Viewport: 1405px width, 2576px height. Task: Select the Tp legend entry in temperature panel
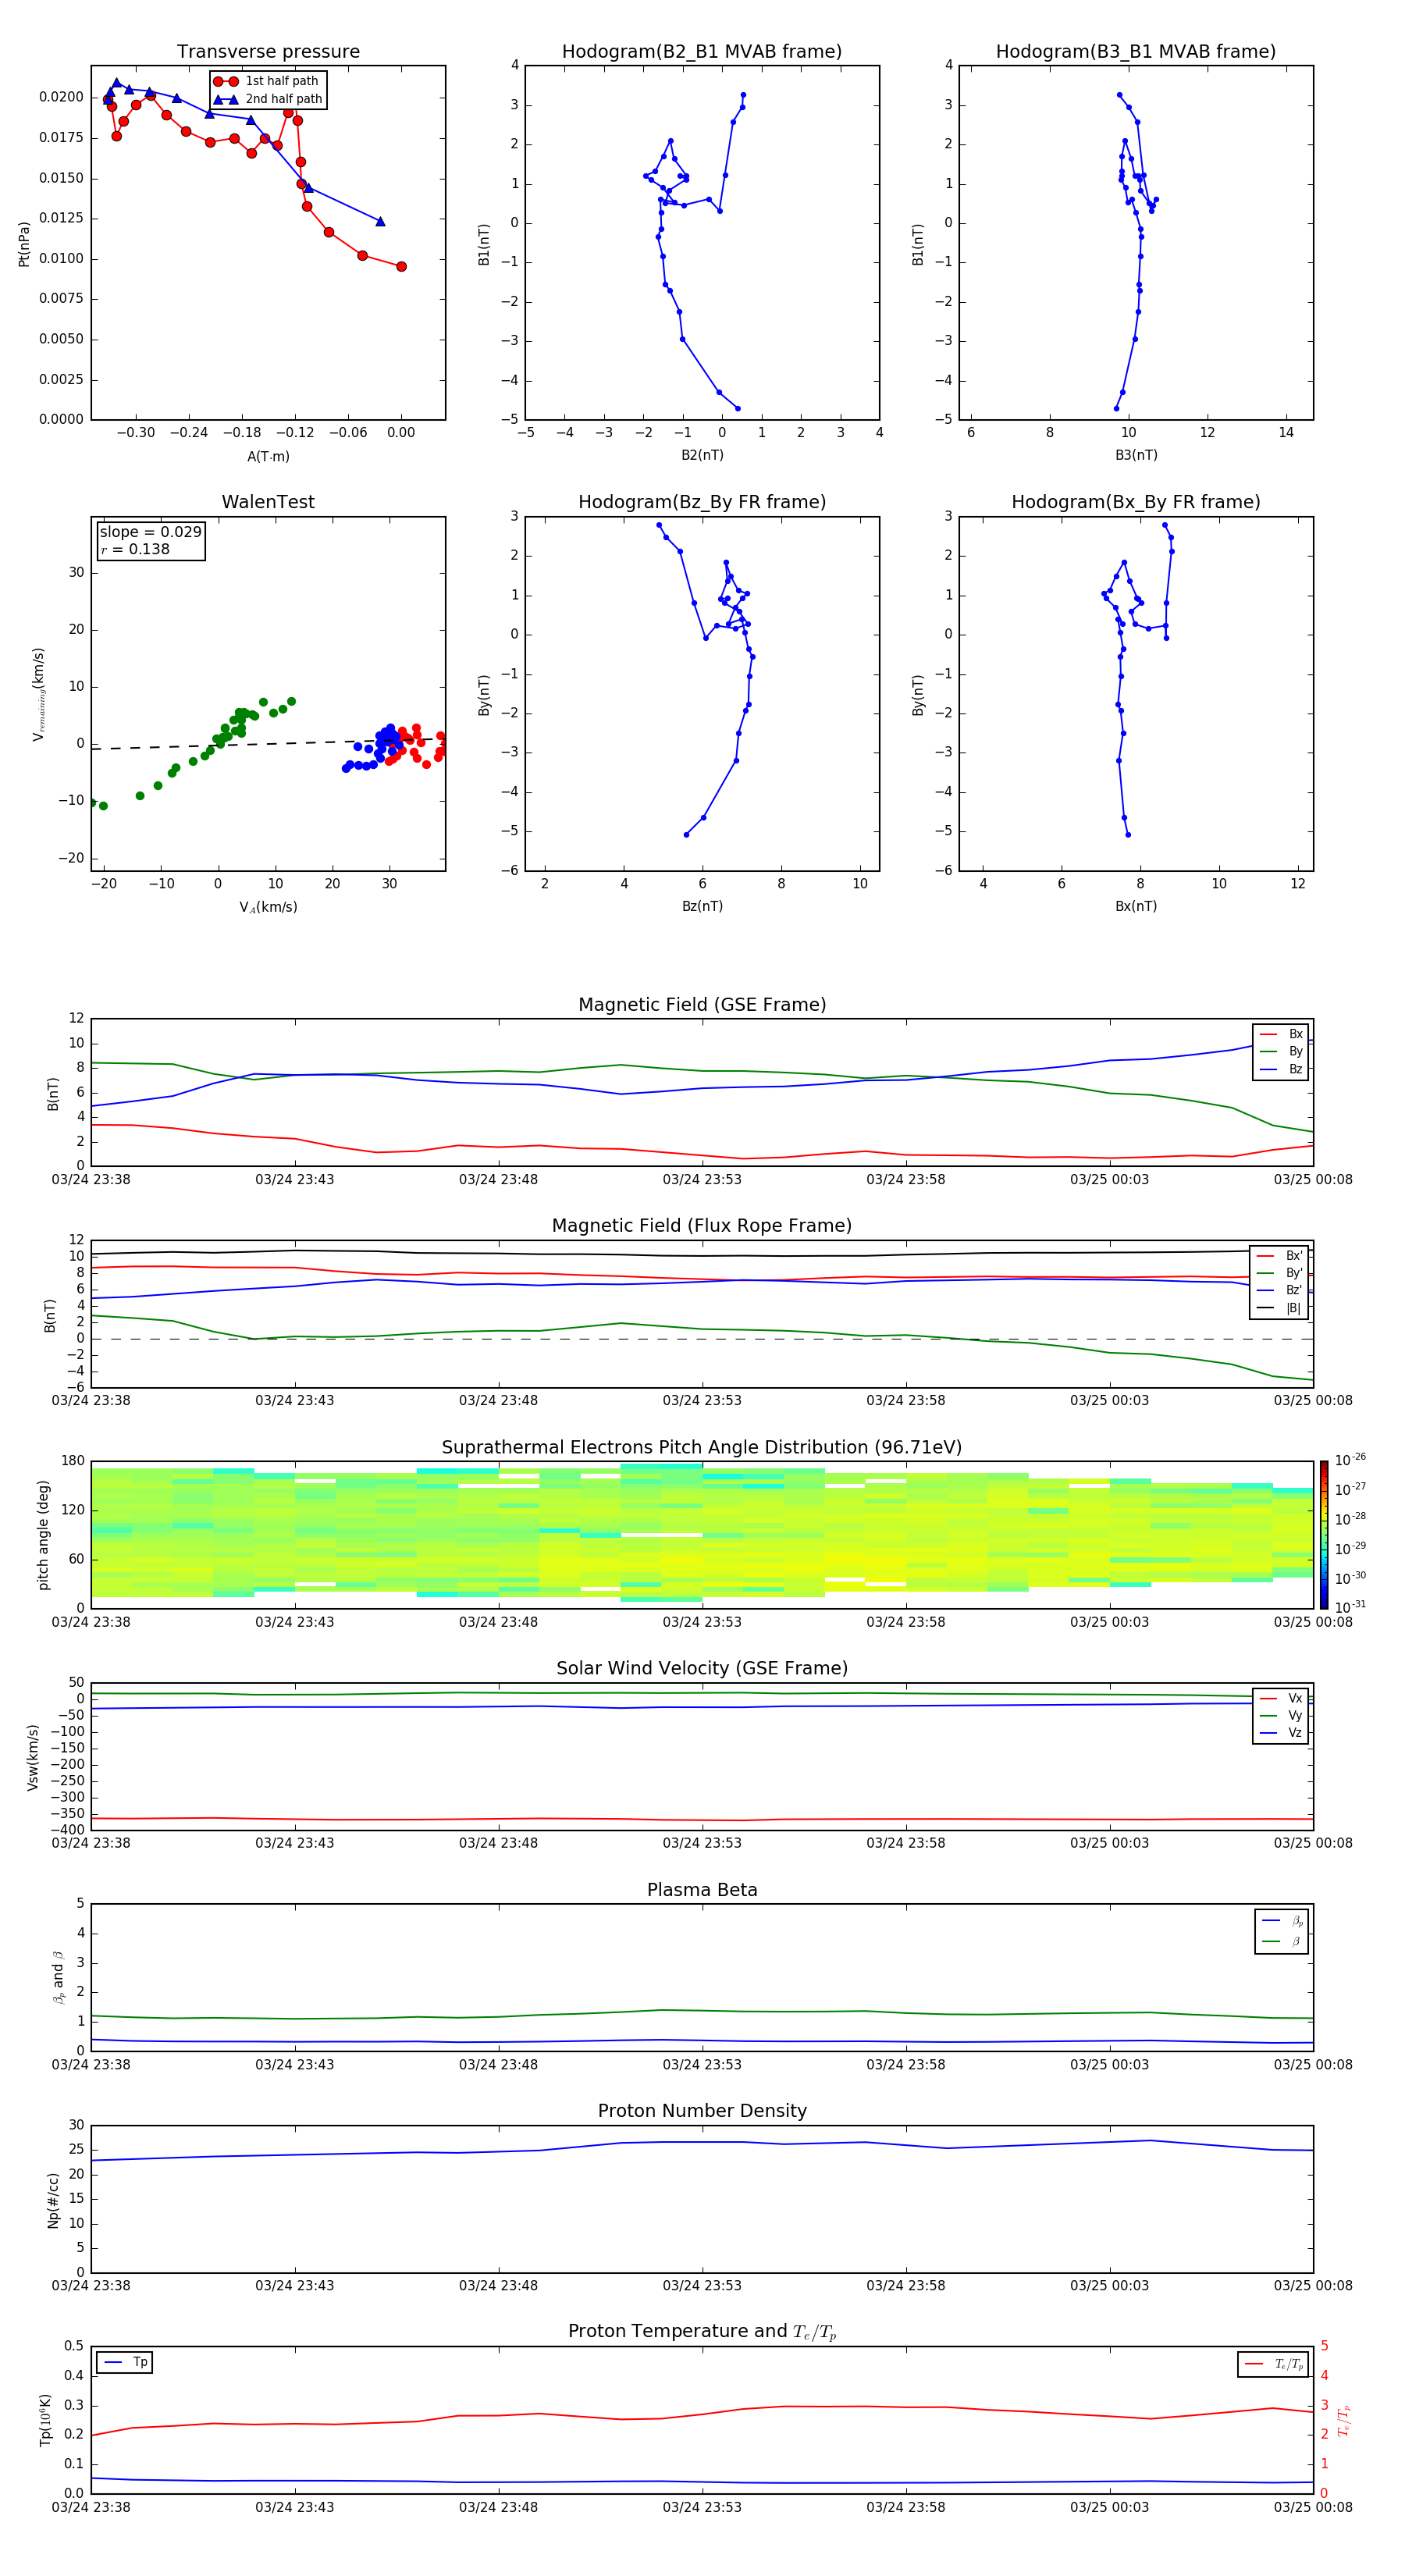click(125, 2362)
